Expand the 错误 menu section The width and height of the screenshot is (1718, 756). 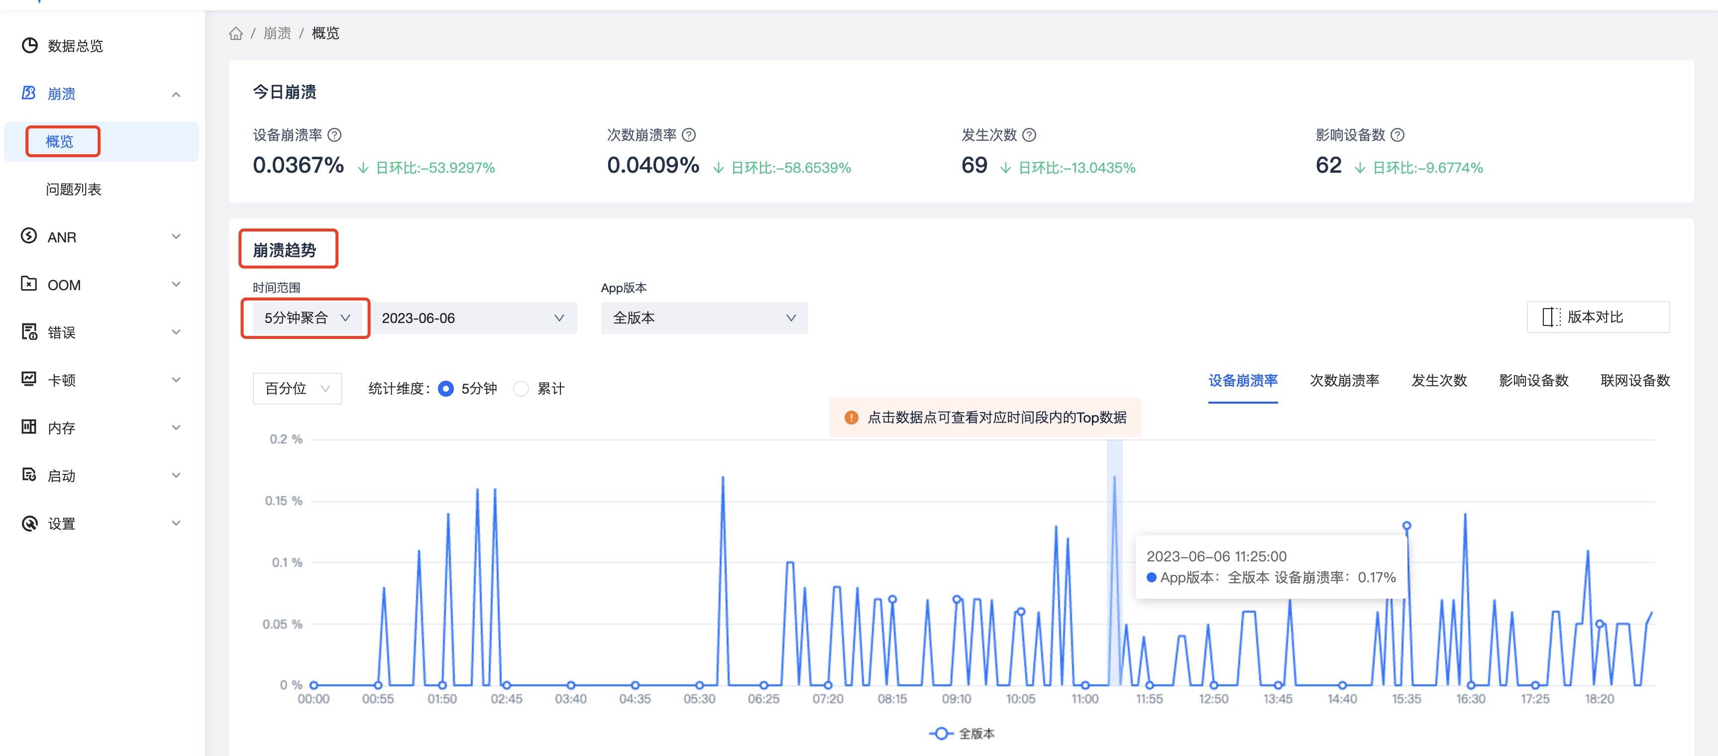coord(176,332)
